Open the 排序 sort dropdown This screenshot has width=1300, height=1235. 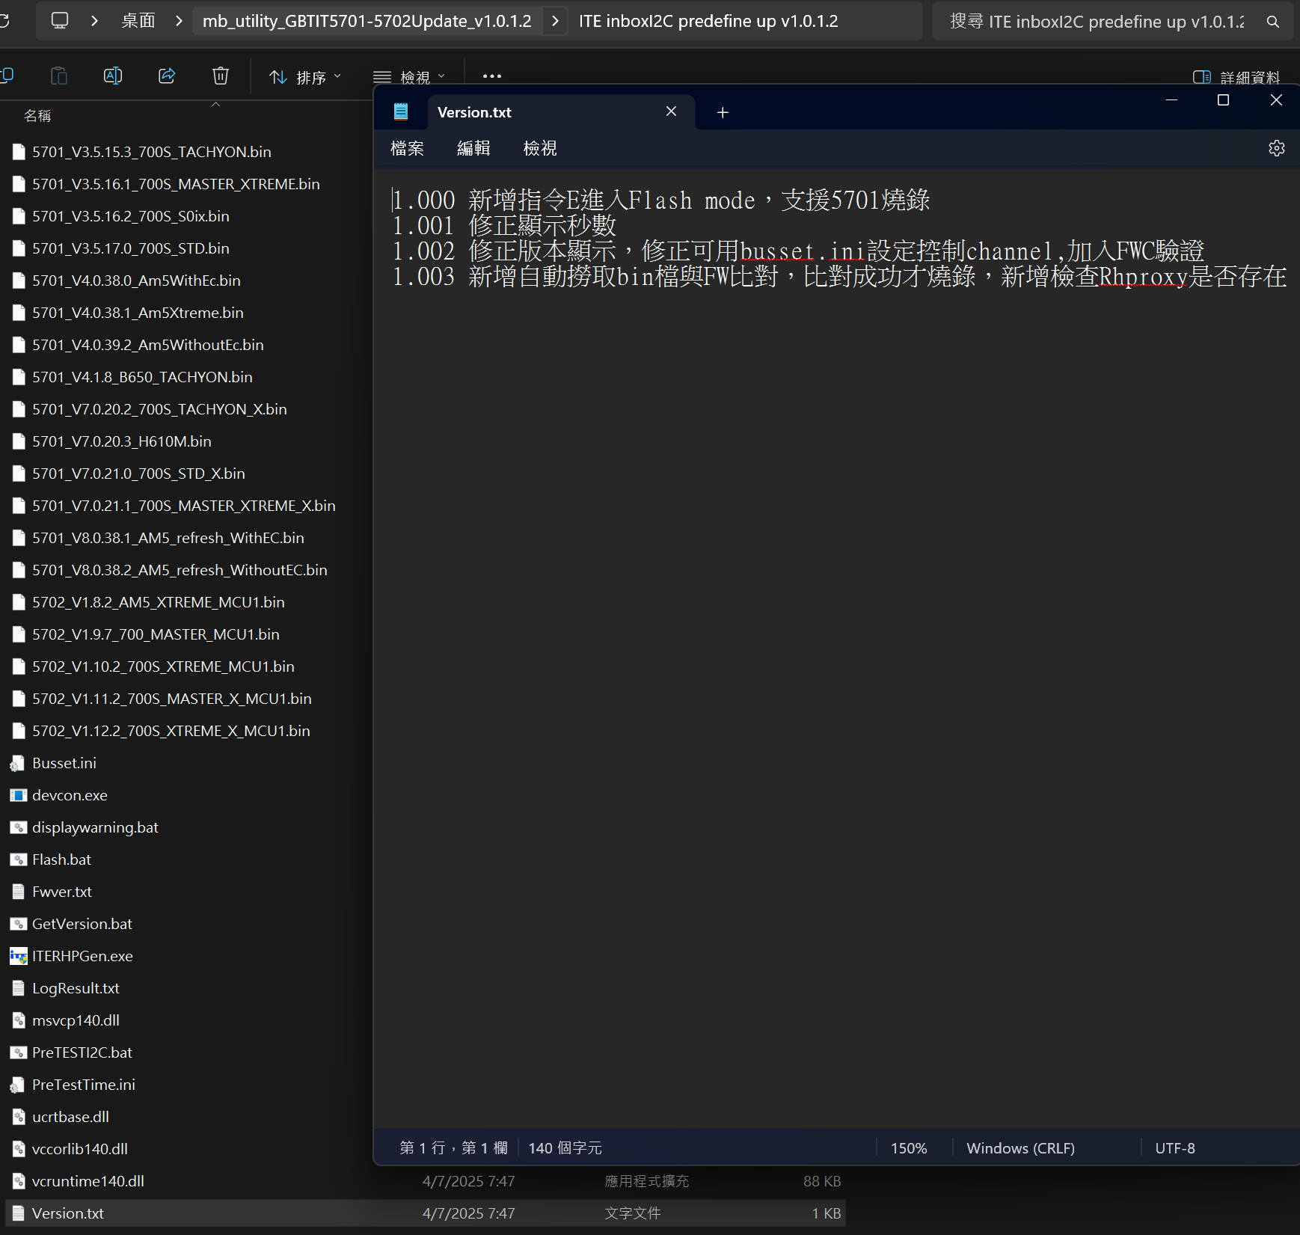(x=305, y=77)
